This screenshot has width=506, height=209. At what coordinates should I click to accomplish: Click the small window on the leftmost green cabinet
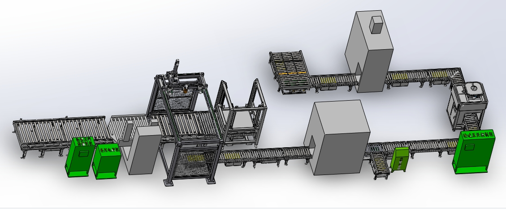click(83, 153)
